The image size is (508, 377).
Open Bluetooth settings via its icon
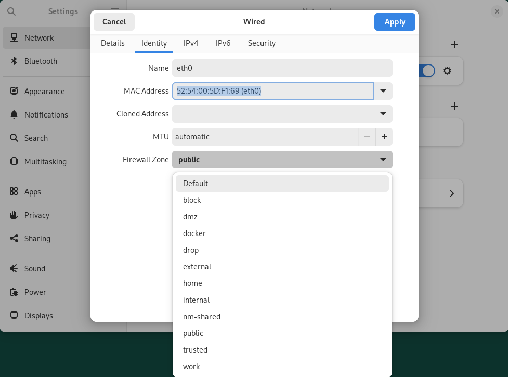tap(14, 61)
